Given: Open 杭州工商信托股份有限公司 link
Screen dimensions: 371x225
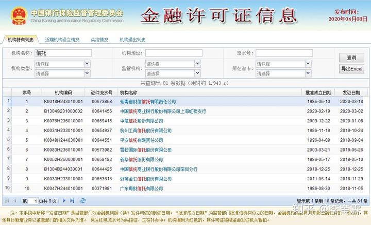Looking at the screenshot, I should (146, 130).
